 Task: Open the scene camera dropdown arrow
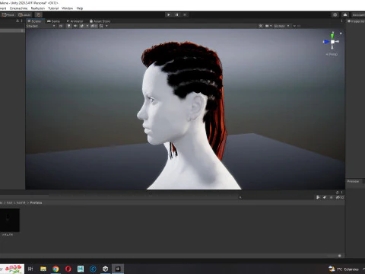271,26
